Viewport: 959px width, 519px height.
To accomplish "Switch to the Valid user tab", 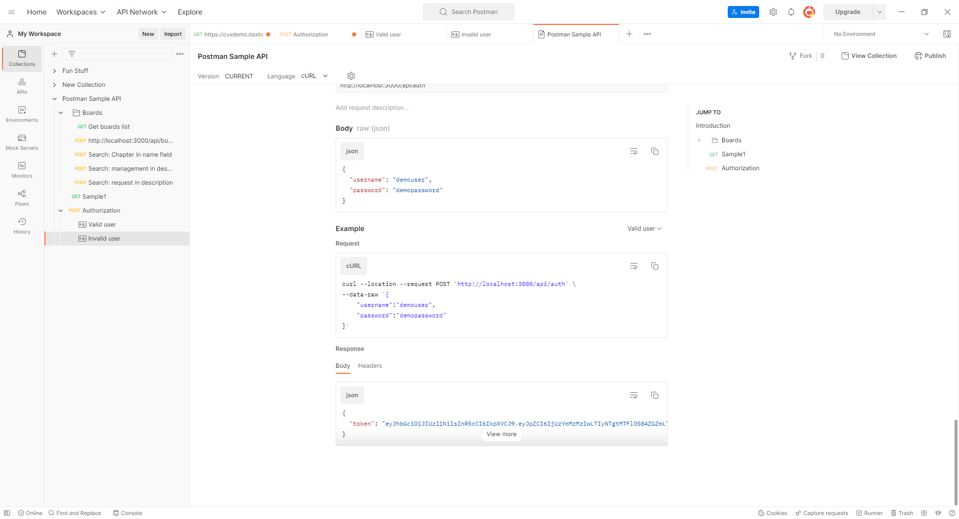I will [x=404, y=34].
